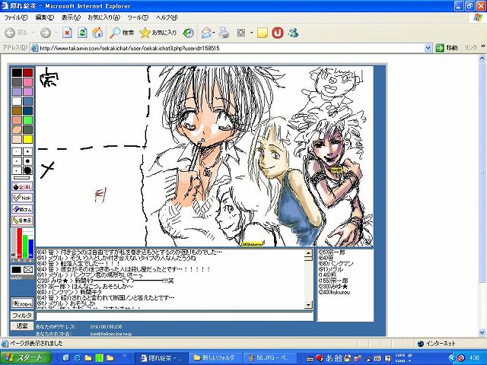Select the largest rough brush size
The image size is (487, 365).
27,170
